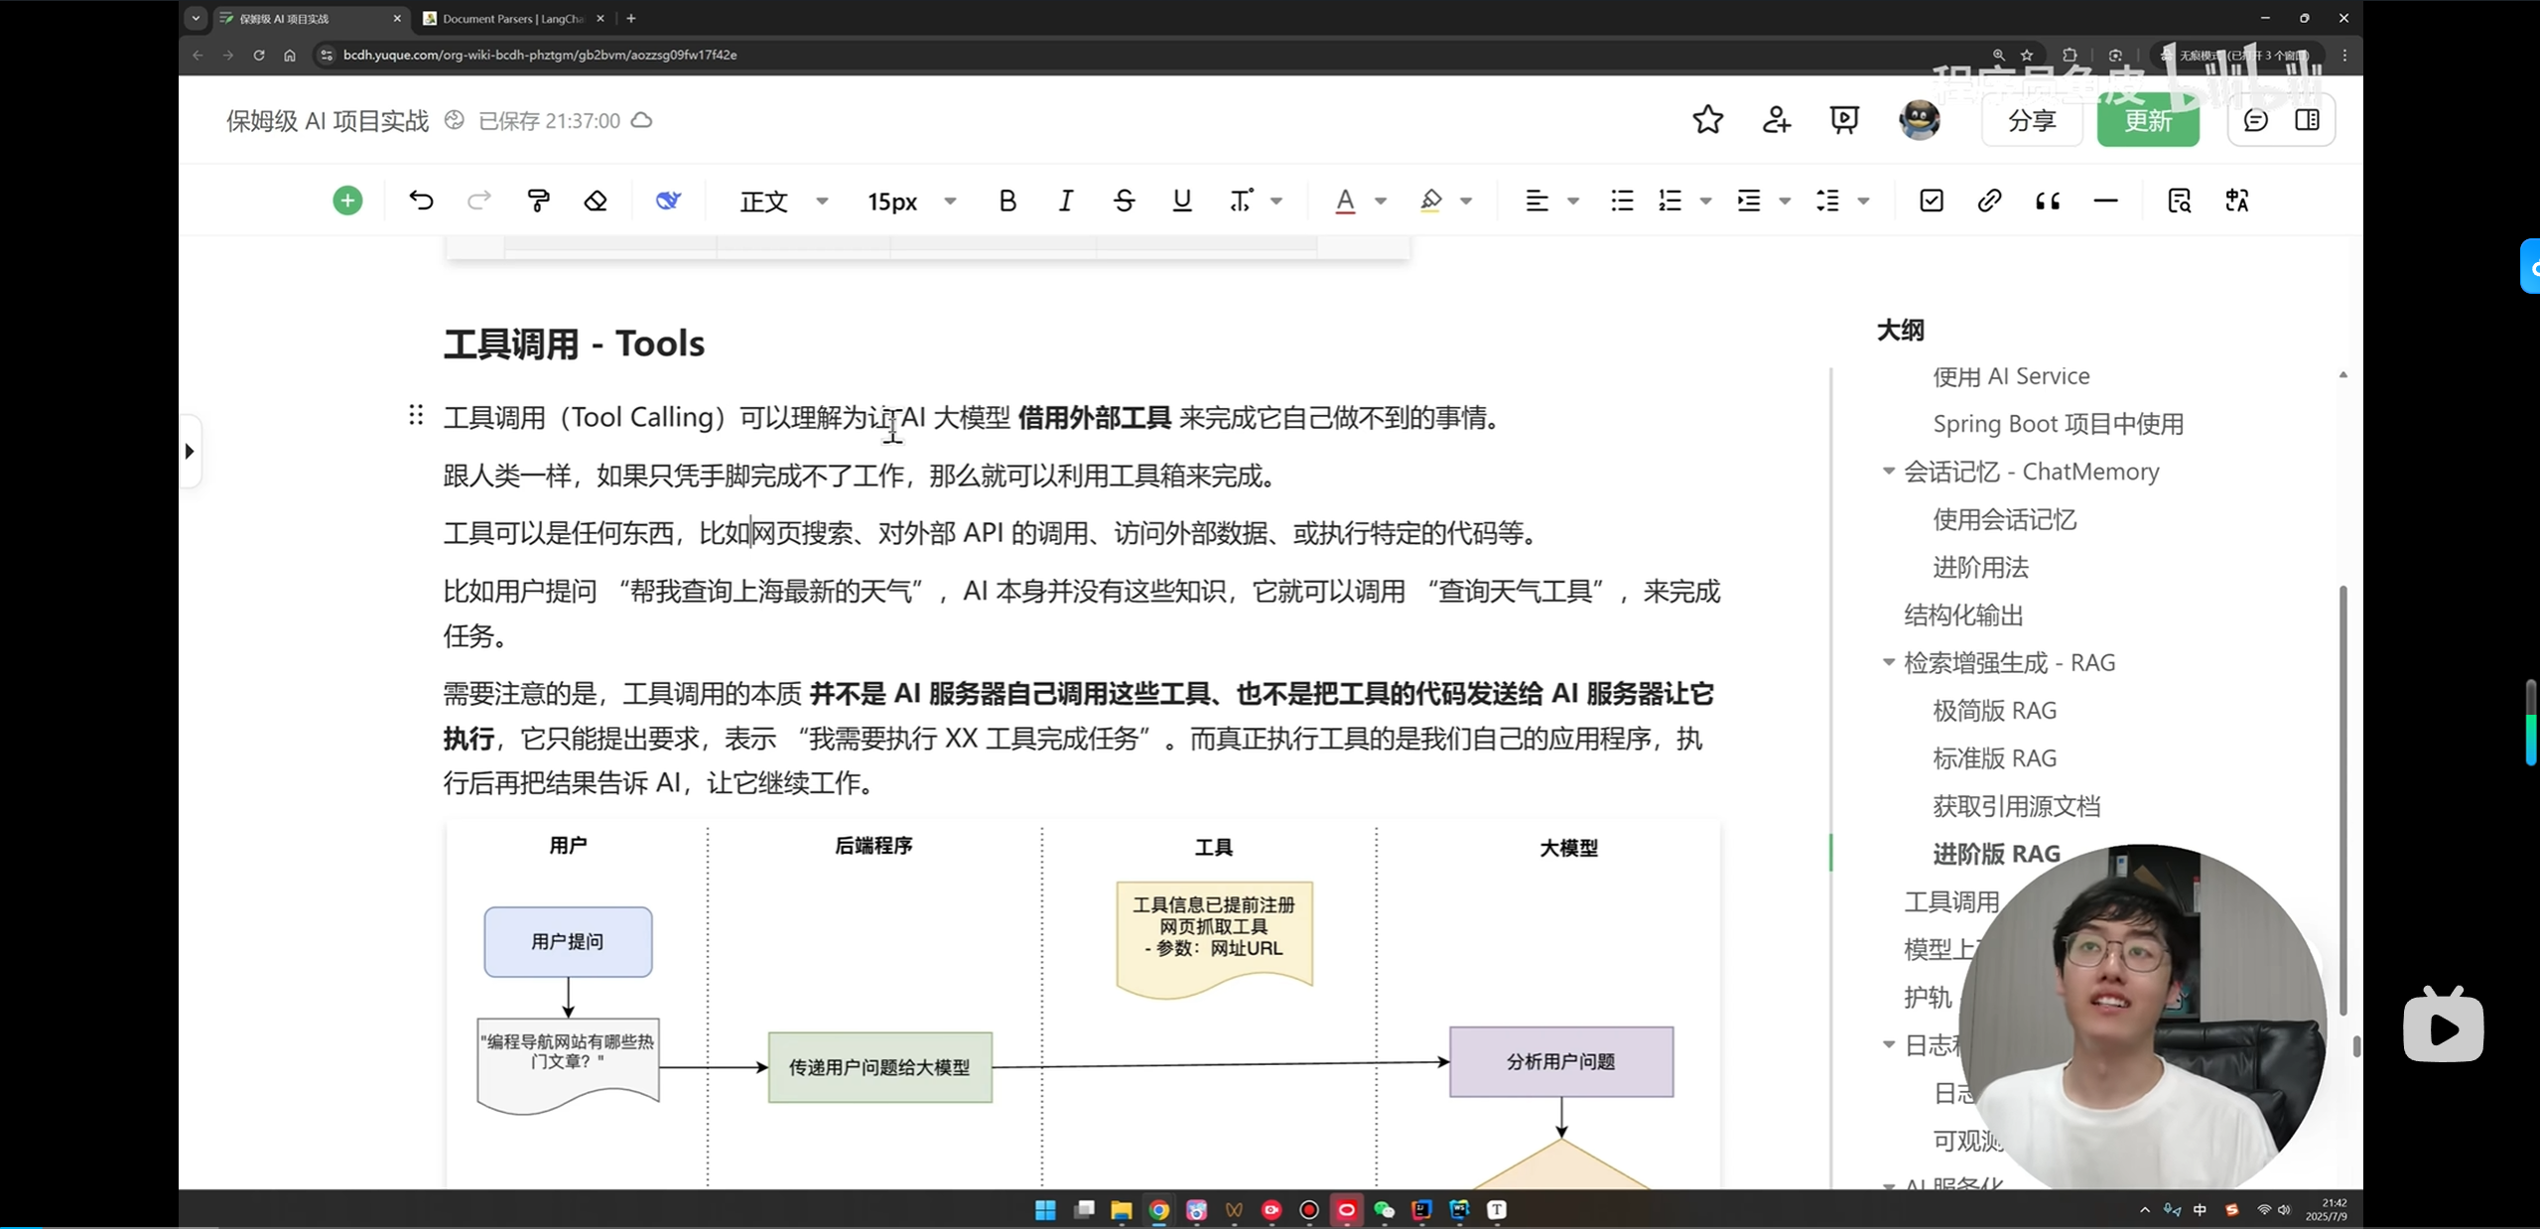Open the paragraph style dropdown 正文
Viewport: 2540px width, 1229px height.
coord(783,202)
